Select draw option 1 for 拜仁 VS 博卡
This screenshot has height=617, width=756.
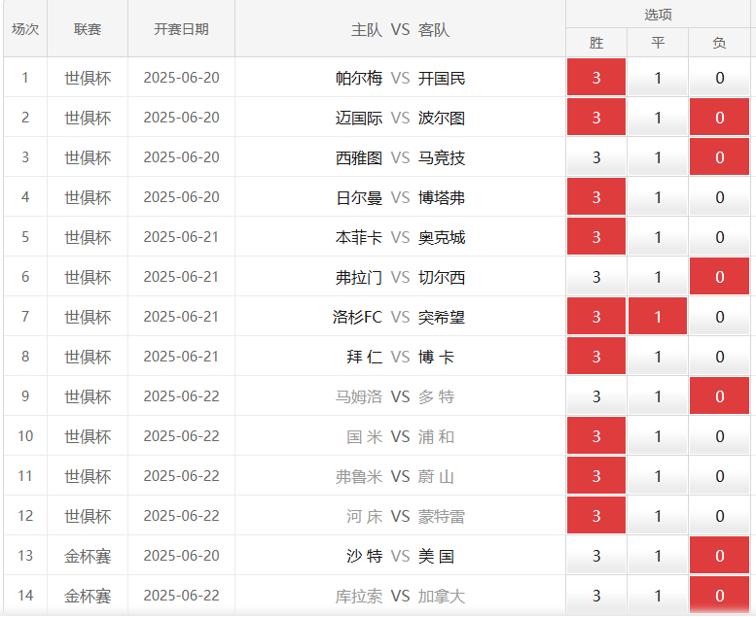[658, 357]
